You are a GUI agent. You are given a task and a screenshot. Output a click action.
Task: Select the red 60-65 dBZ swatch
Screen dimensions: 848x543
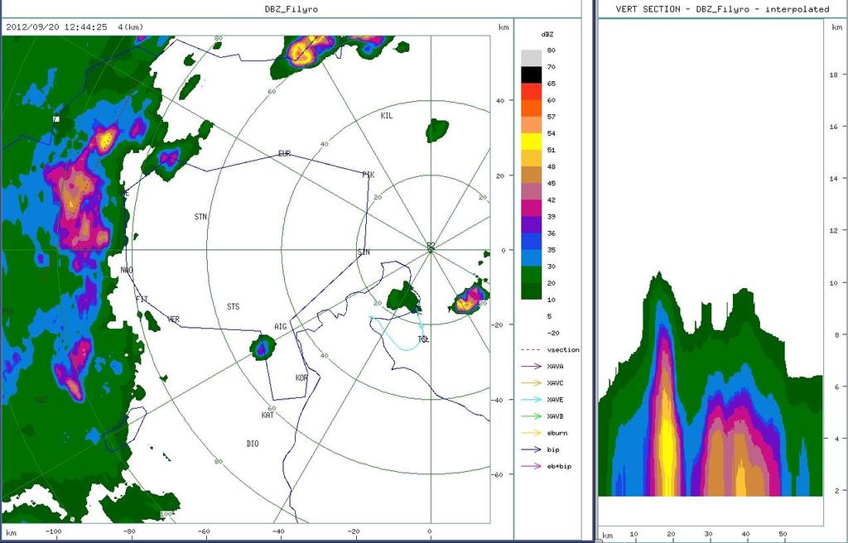(531, 92)
